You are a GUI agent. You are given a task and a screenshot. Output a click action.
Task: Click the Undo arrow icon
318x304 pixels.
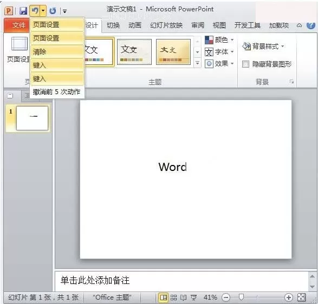tap(35, 11)
